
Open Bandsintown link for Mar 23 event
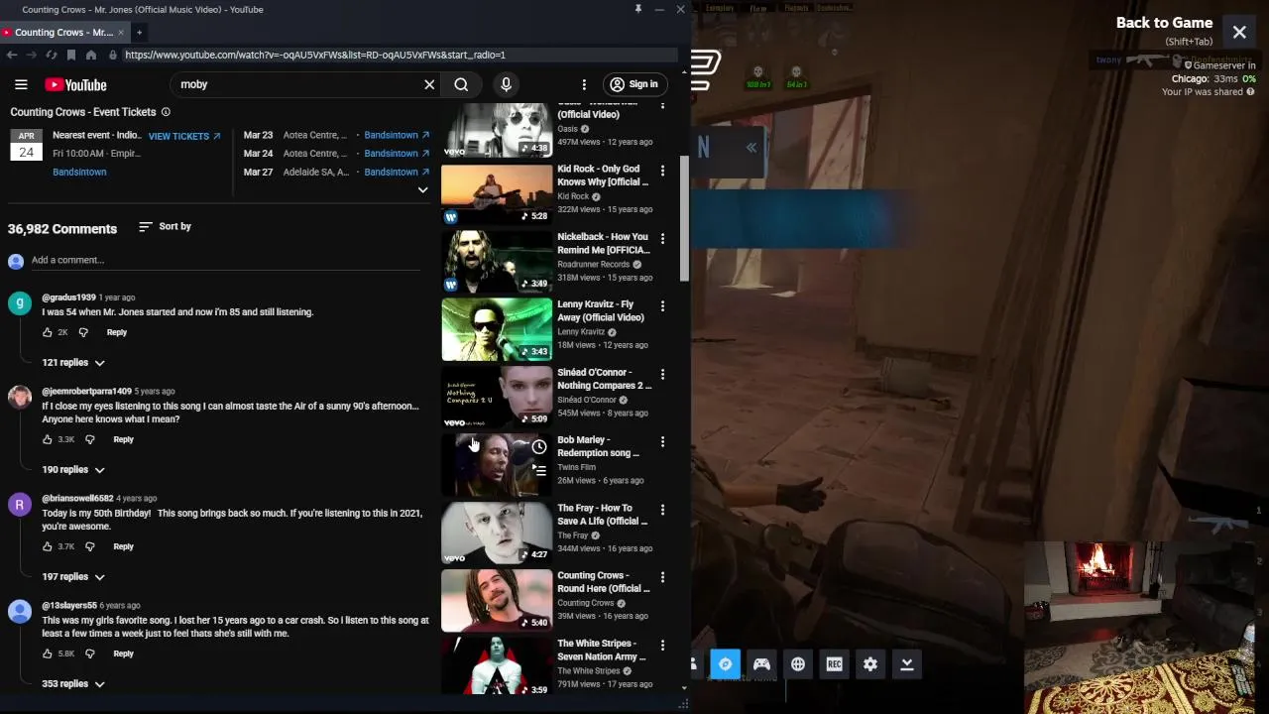(x=397, y=135)
